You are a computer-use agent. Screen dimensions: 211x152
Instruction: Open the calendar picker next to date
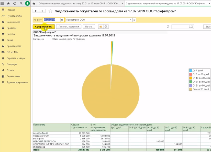[x=62, y=20]
